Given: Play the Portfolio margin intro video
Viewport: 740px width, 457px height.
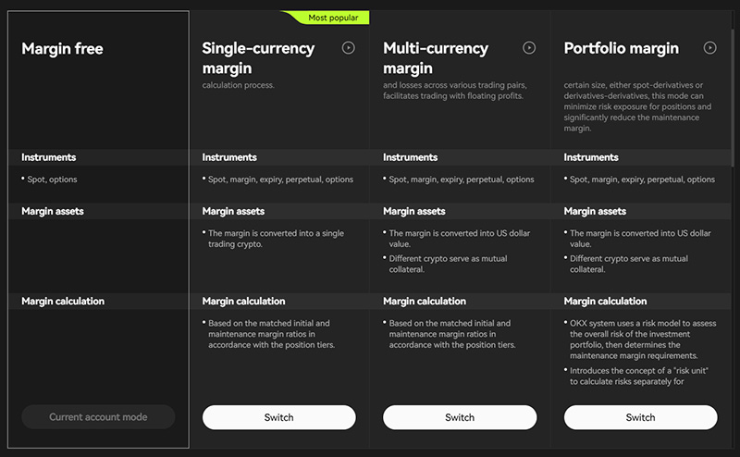Looking at the screenshot, I should click(x=709, y=48).
